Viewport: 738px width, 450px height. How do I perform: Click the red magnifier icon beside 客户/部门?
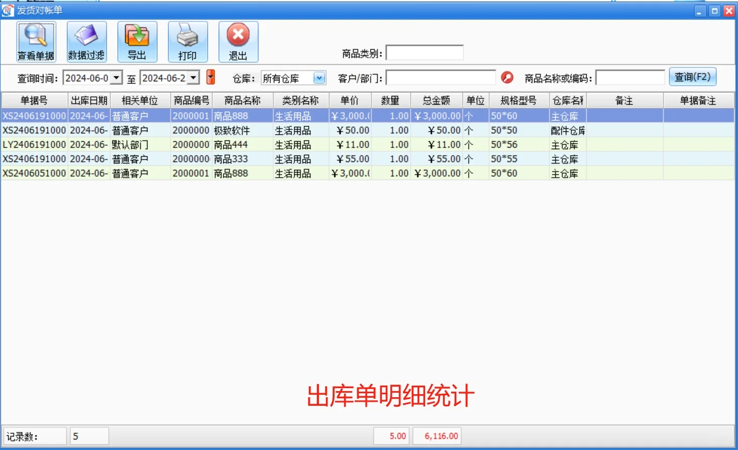point(507,77)
